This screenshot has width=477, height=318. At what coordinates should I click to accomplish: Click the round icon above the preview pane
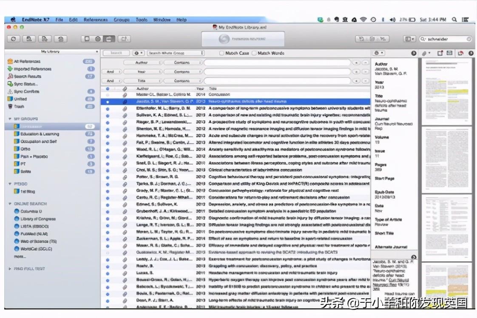[414, 257]
